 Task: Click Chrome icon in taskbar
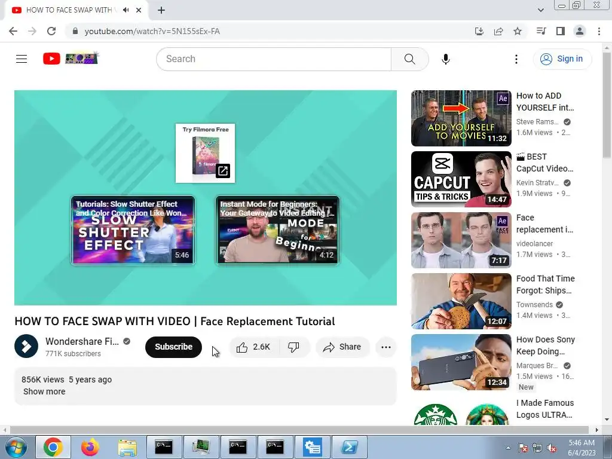(53, 447)
